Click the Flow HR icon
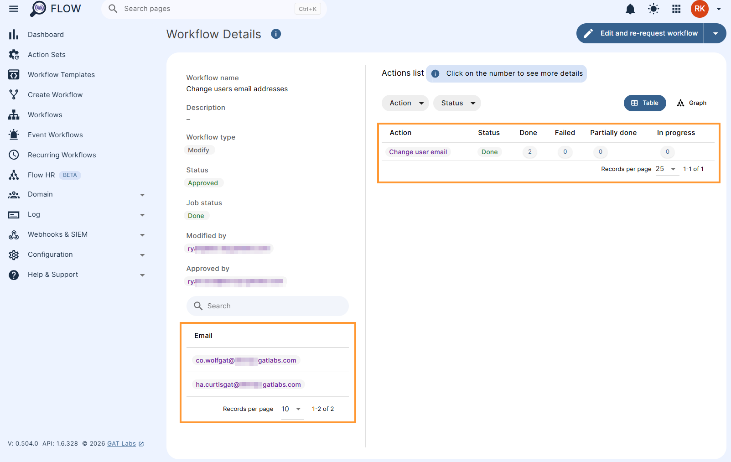Image resolution: width=731 pixels, height=462 pixels. coord(14,175)
